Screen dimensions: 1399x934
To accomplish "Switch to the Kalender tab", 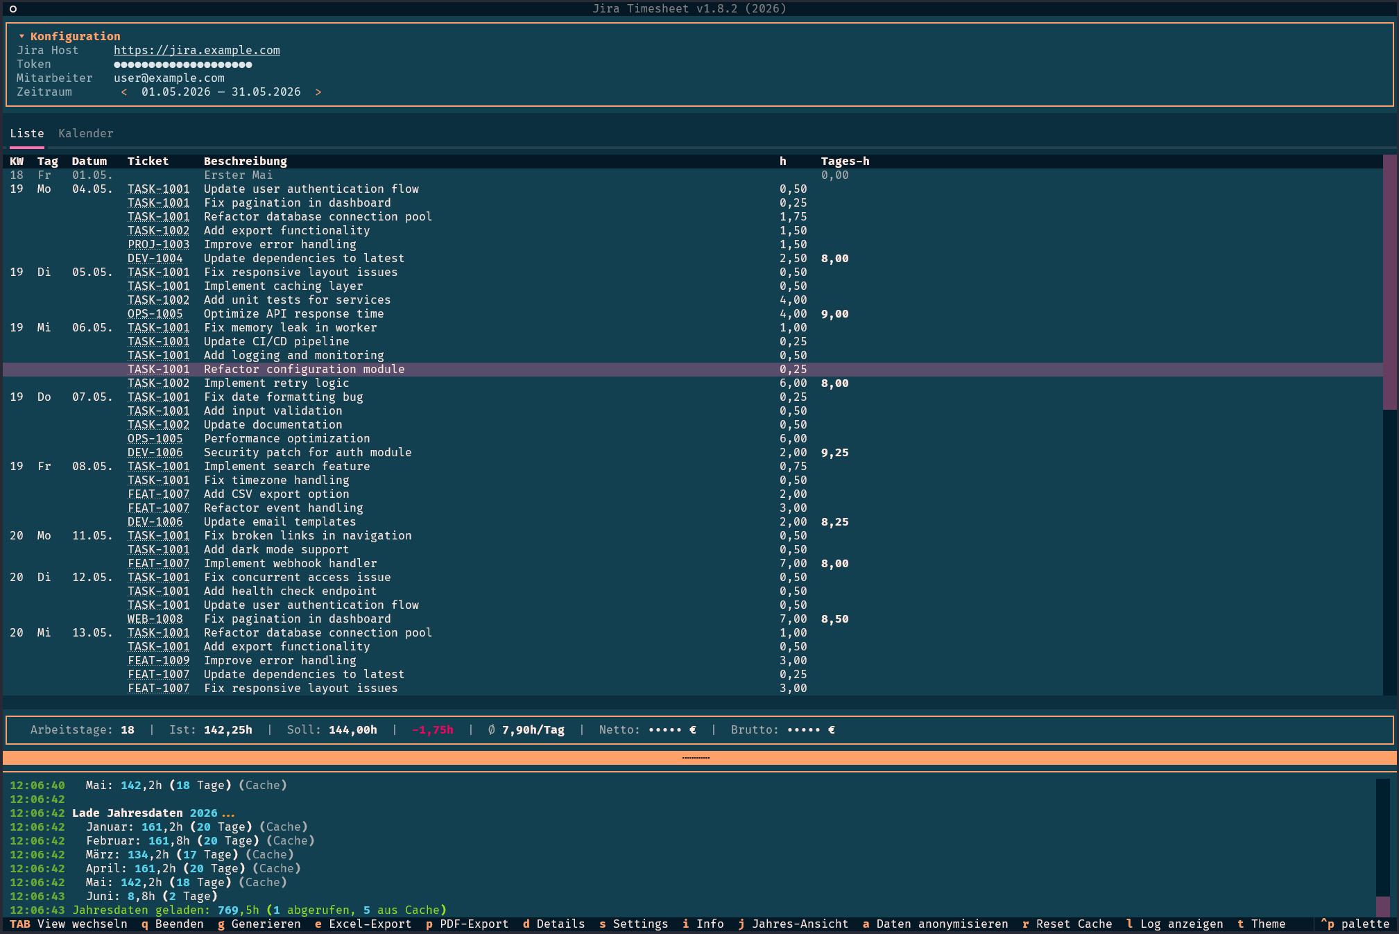I will (86, 133).
